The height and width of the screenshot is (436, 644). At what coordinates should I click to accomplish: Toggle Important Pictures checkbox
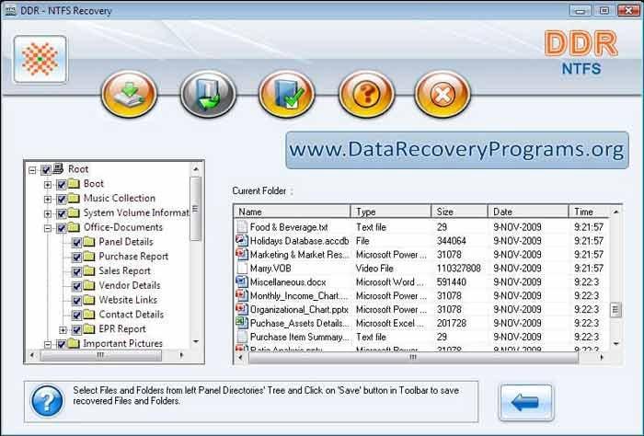pos(62,344)
